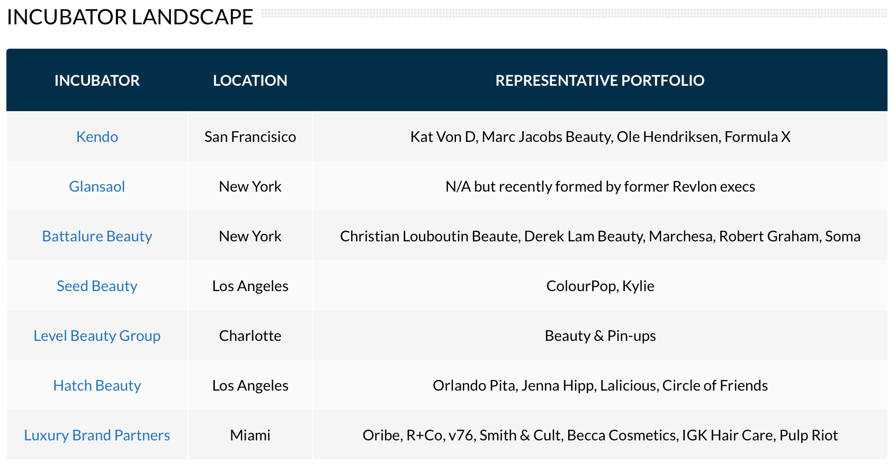Click the REPRESENTATIVE PORTFOLIO column header
Screen dimensions: 896x470
(x=600, y=80)
